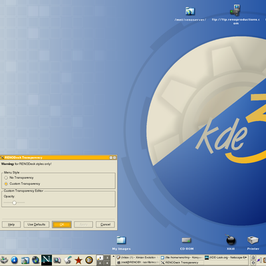The image size is (266, 266).
Task: Click the Help button
Action: coord(11,225)
